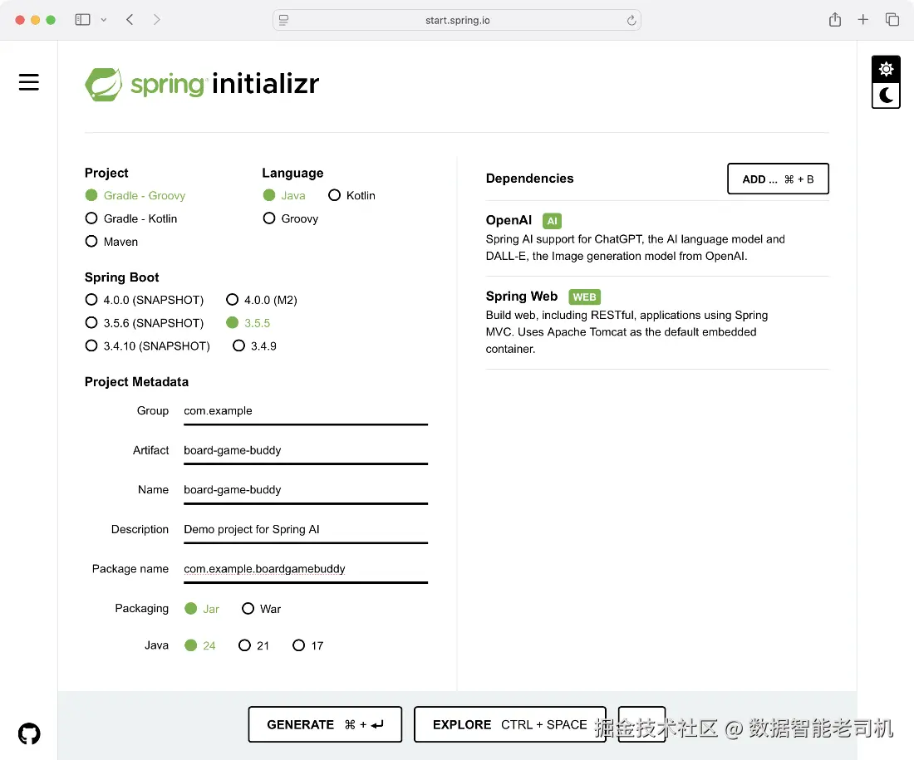This screenshot has width=914, height=760.
Task: Click the Spring Initializr logo
Action: (202, 84)
